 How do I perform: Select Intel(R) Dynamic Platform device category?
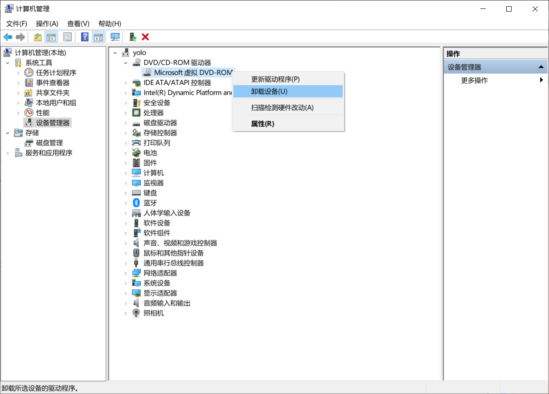[x=188, y=93]
